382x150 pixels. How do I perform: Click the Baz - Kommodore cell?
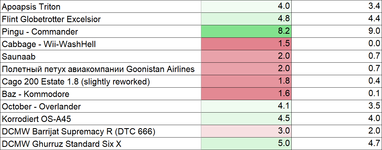101,94
